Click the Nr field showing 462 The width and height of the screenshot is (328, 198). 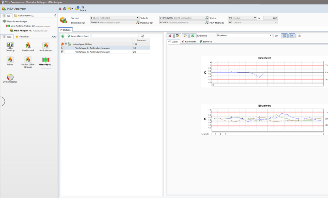pos(271,18)
